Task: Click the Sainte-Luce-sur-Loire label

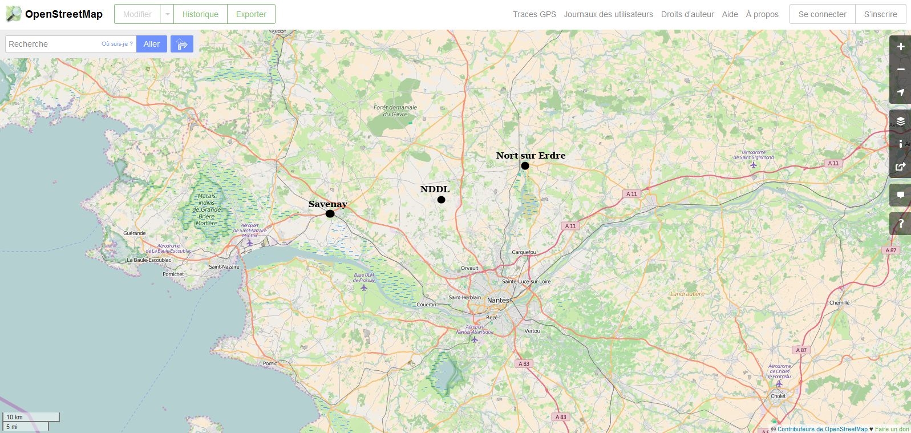Action: (527, 281)
